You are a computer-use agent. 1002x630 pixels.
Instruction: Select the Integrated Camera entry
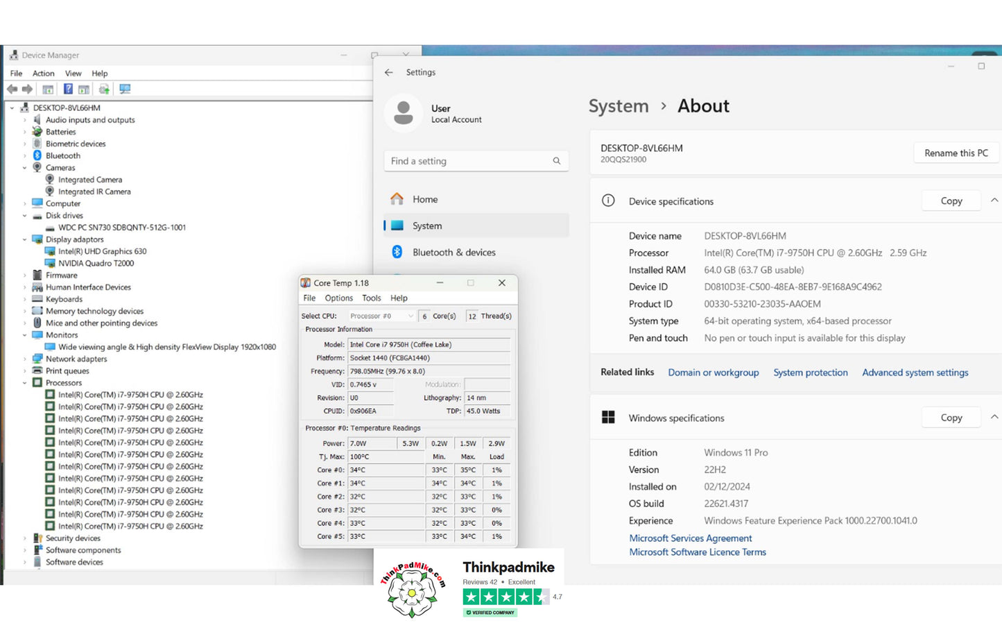[90, 180]
